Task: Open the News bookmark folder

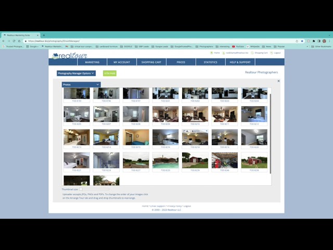Action: click(266, 46)
